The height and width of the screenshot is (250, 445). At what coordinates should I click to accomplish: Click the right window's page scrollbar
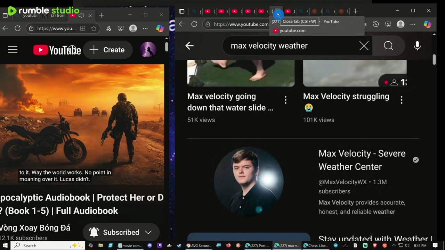434,59
